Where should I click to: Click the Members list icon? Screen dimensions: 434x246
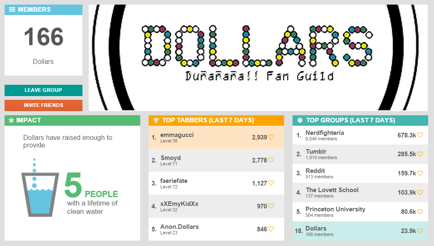pos(12,10)
